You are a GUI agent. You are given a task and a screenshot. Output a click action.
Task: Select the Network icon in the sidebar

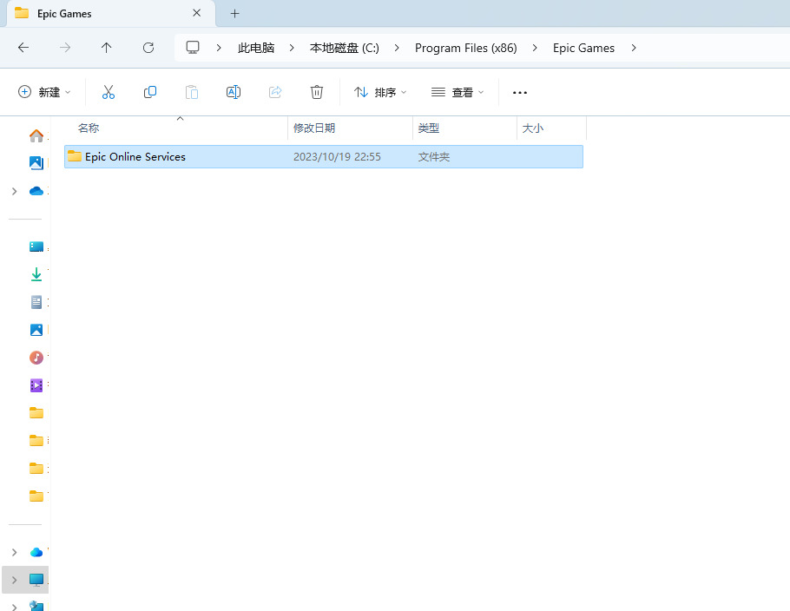coord(36,606)
